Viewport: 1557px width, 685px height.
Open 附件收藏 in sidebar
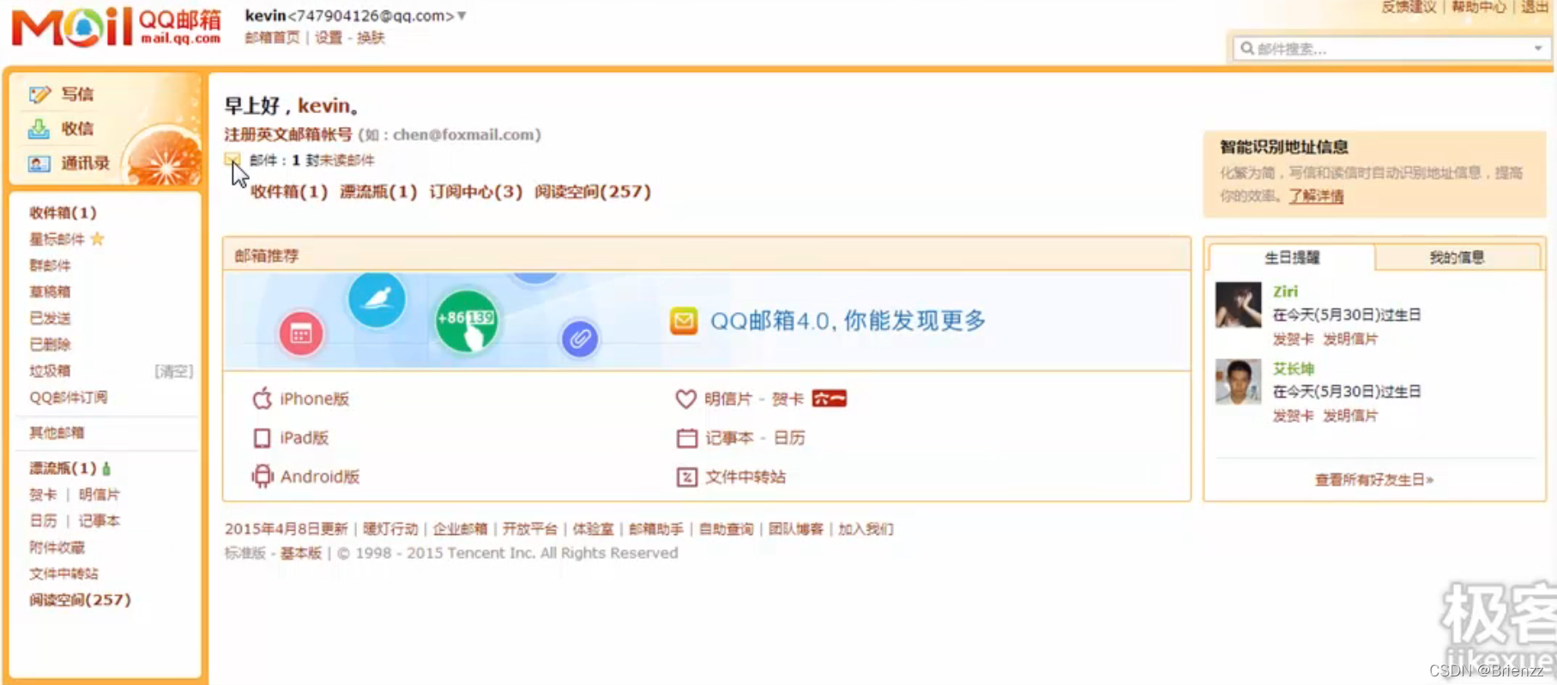click(57, 547)
